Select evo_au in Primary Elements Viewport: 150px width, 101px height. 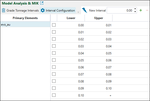[x=25, y=25]
